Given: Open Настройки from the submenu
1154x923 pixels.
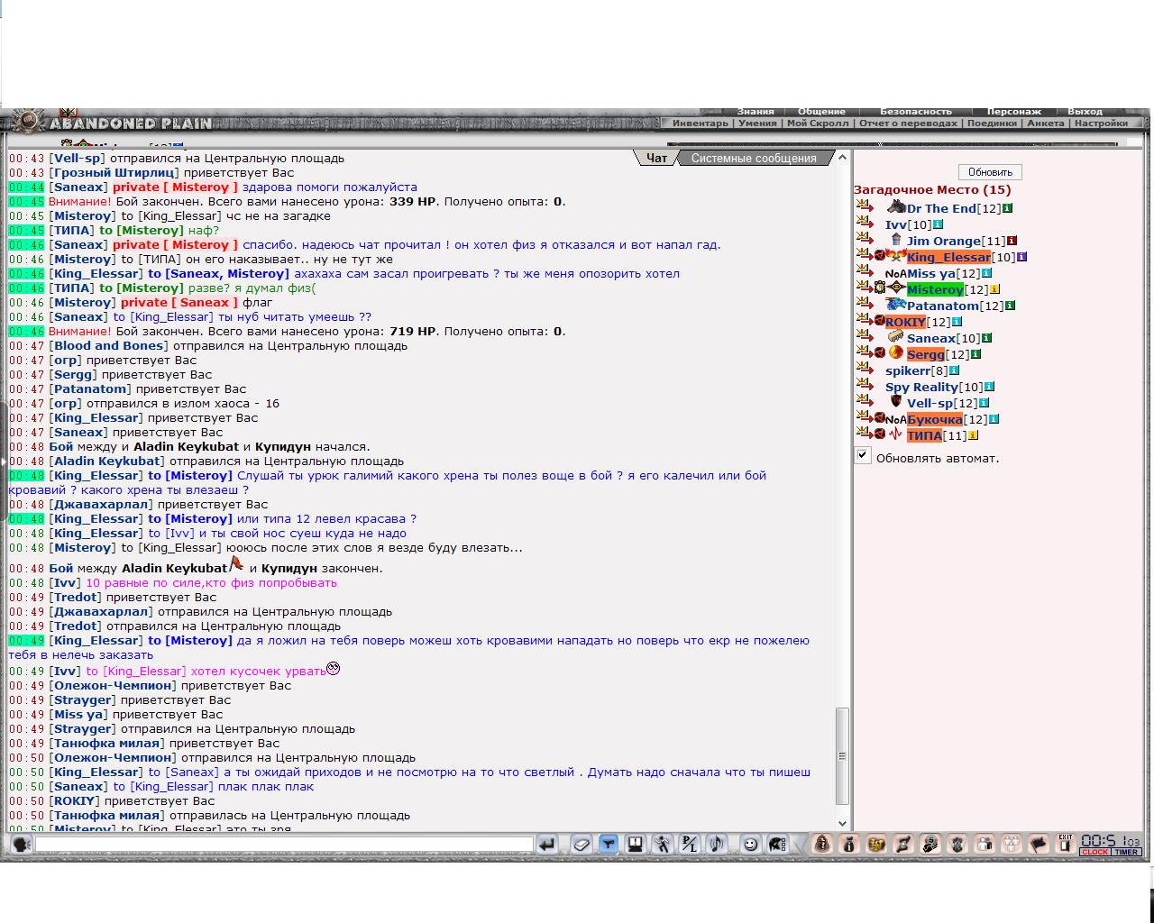Looking at the screenshot, I should [1101, 123].
